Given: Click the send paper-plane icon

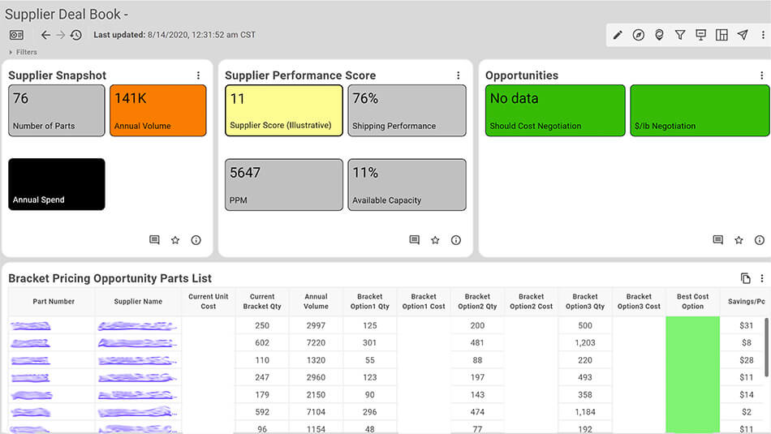Looking at the screenshot, I should (743, 35).
